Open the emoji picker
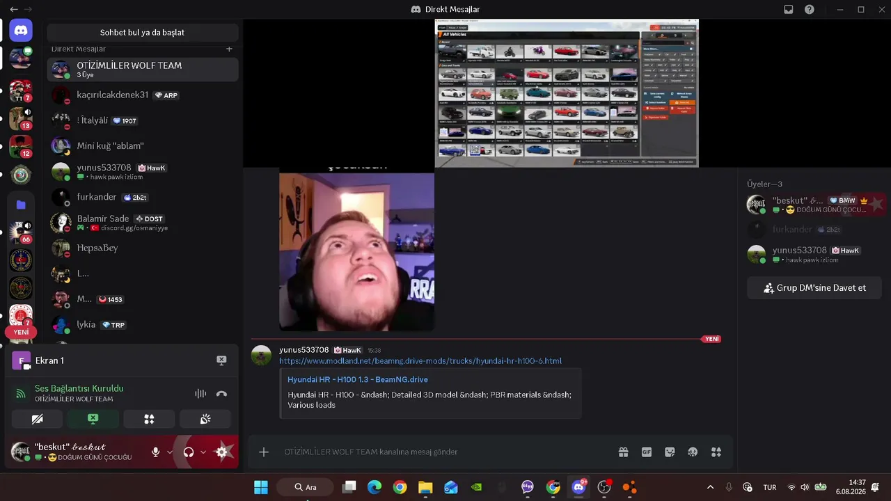This screenshot has width=891, height=501. (x=693, y=452)
